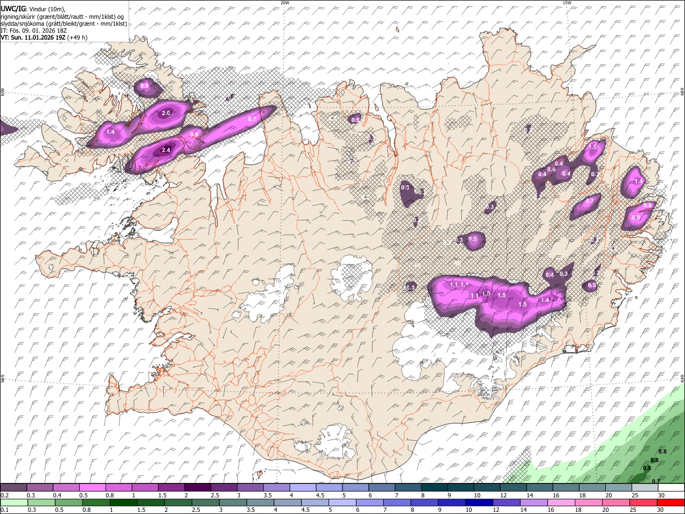Click the 15W longitude label
The image size is (685, 514).
566,3
